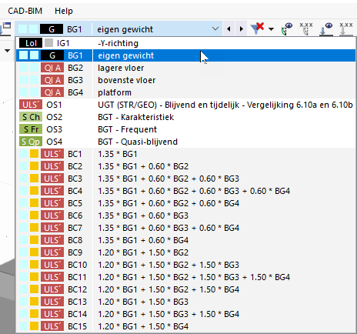Select IG1 -Y-richting imperfection case
This screenshot has height=334, width=357.
[x=186, y=43]
